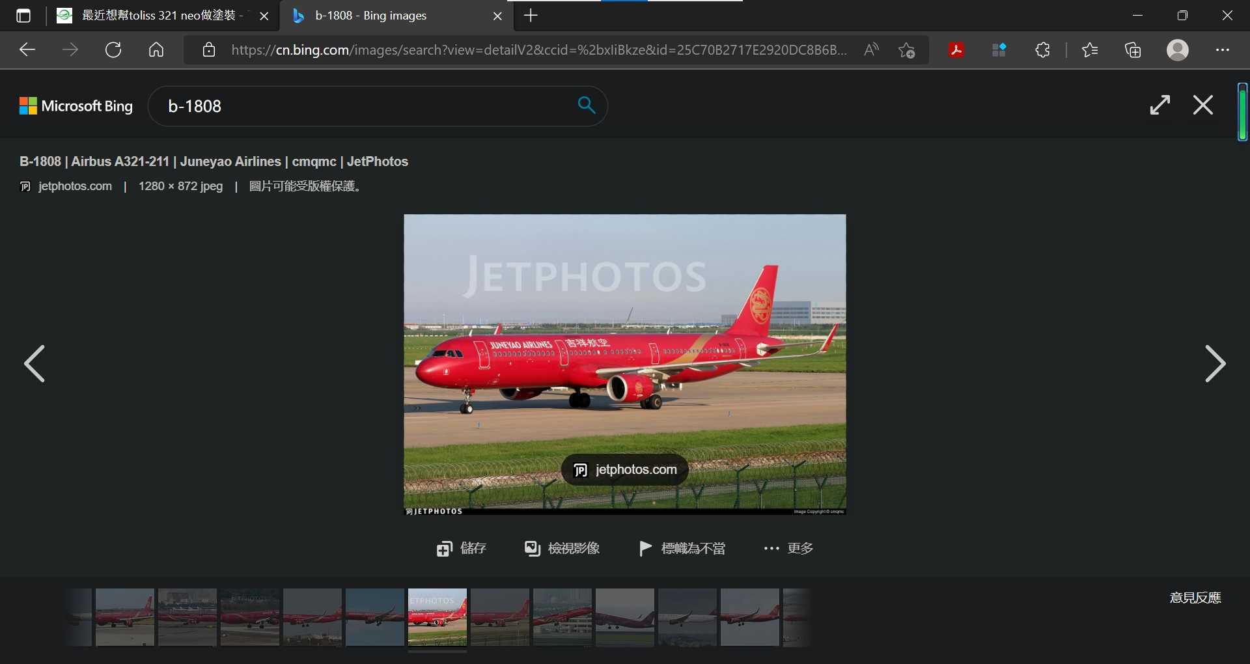
Task: Open the user profile avatar
Action: pos(1178,50)
